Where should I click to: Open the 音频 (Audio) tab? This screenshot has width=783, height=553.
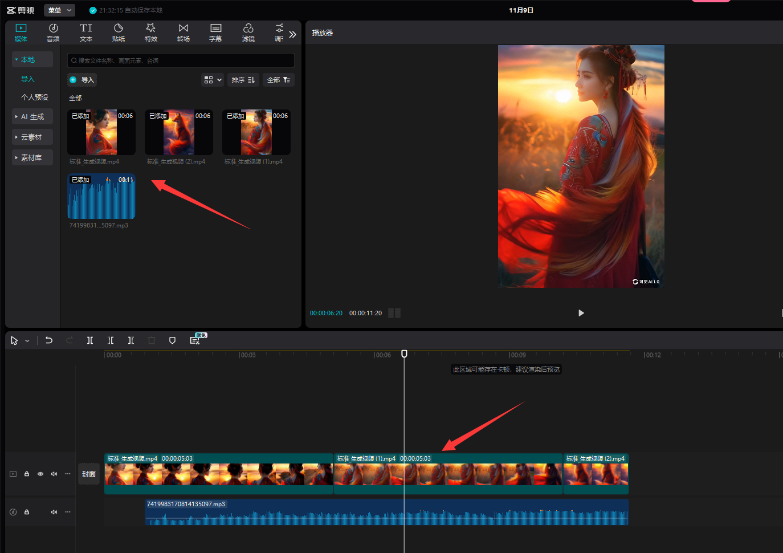(x=53, y=32)
